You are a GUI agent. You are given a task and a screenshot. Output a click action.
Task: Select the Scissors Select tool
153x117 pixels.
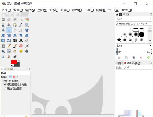point(3,25)
